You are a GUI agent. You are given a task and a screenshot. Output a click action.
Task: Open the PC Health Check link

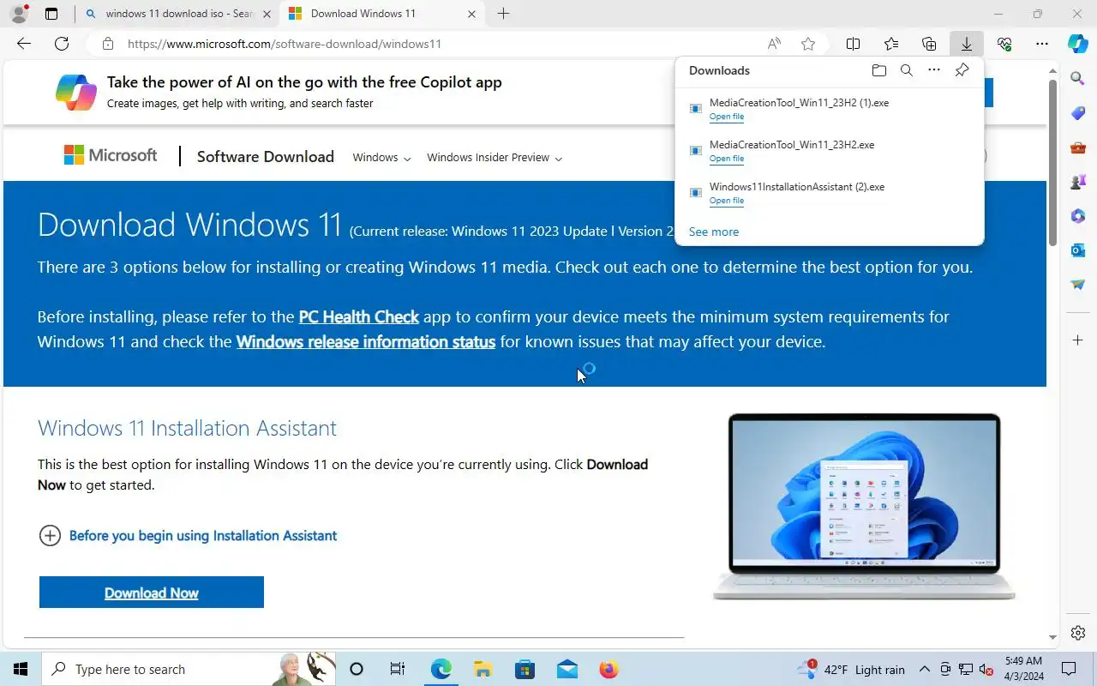coord(358,316)
